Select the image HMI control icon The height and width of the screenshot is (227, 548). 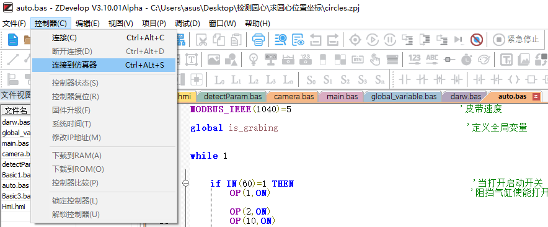point(214,60)
